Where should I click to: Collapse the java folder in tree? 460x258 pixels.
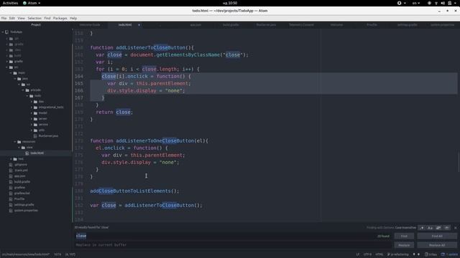tap(15, 79)
